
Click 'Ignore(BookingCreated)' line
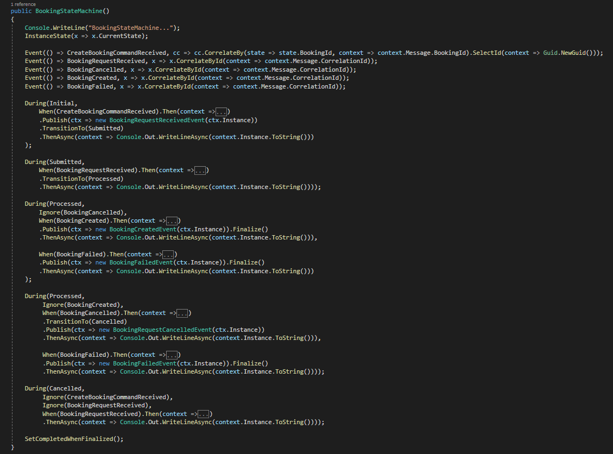click(x=83, y=305)
